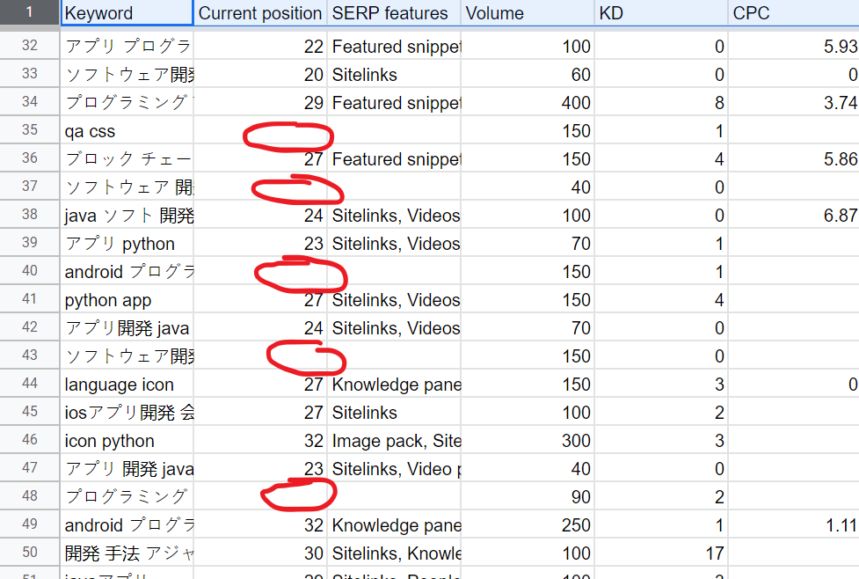Click volume value 300 in row 46
The width and height of the screenshot is (859, 579).
pos(528,440)
